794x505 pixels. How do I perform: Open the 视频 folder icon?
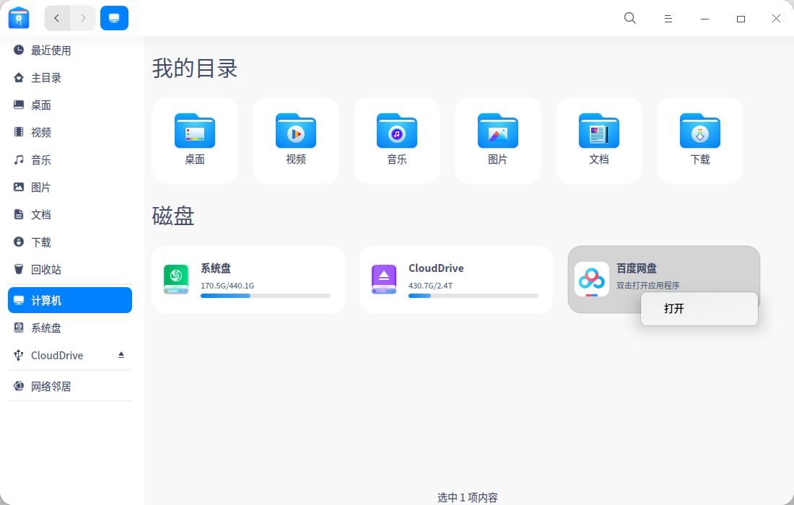click(x=295, y=131)
